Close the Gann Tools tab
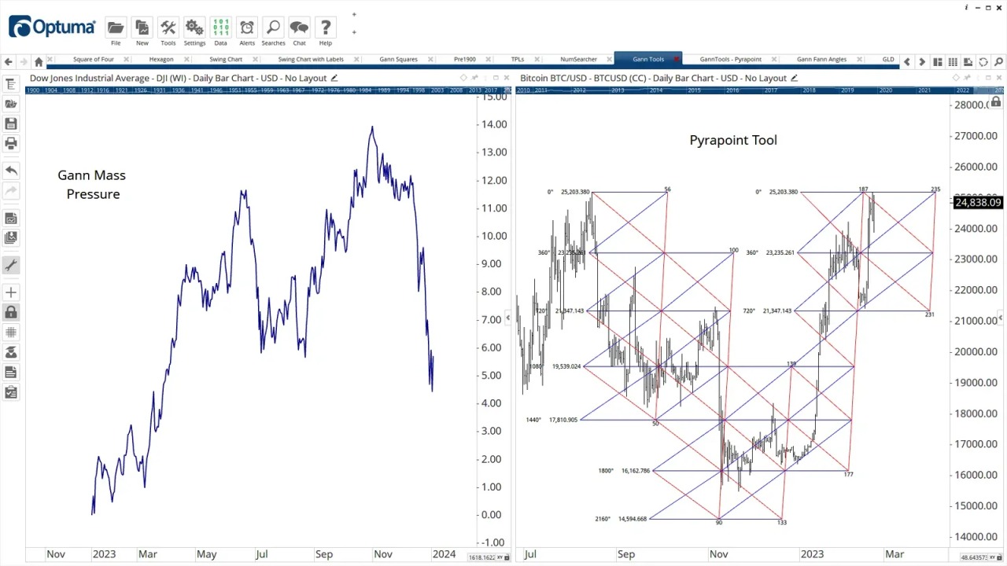 tap(676, 60)
